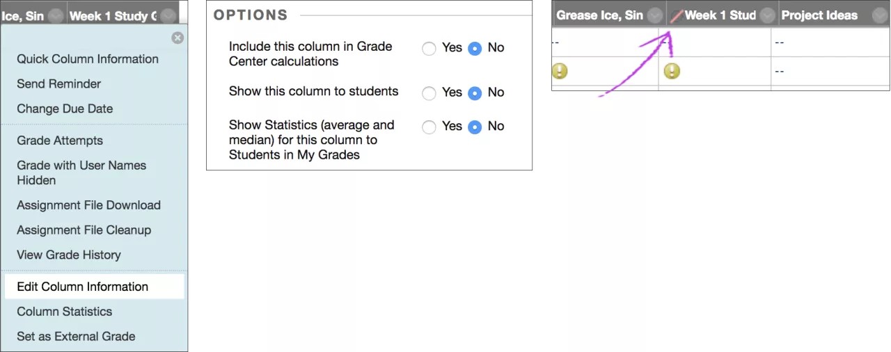Click the needs grading icon under Week 1 Study
The width and height of the screenshot is (891, 352).
[672, 71]
